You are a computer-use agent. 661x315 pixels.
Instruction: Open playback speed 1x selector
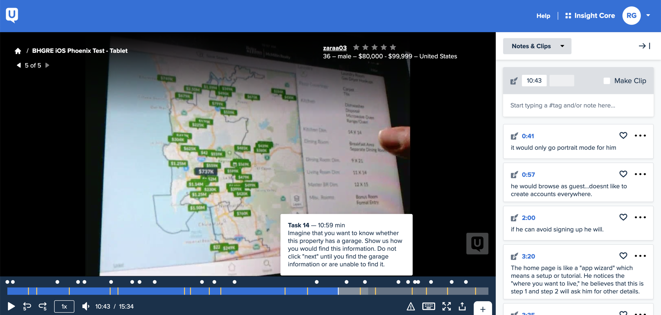pos(64,306)
